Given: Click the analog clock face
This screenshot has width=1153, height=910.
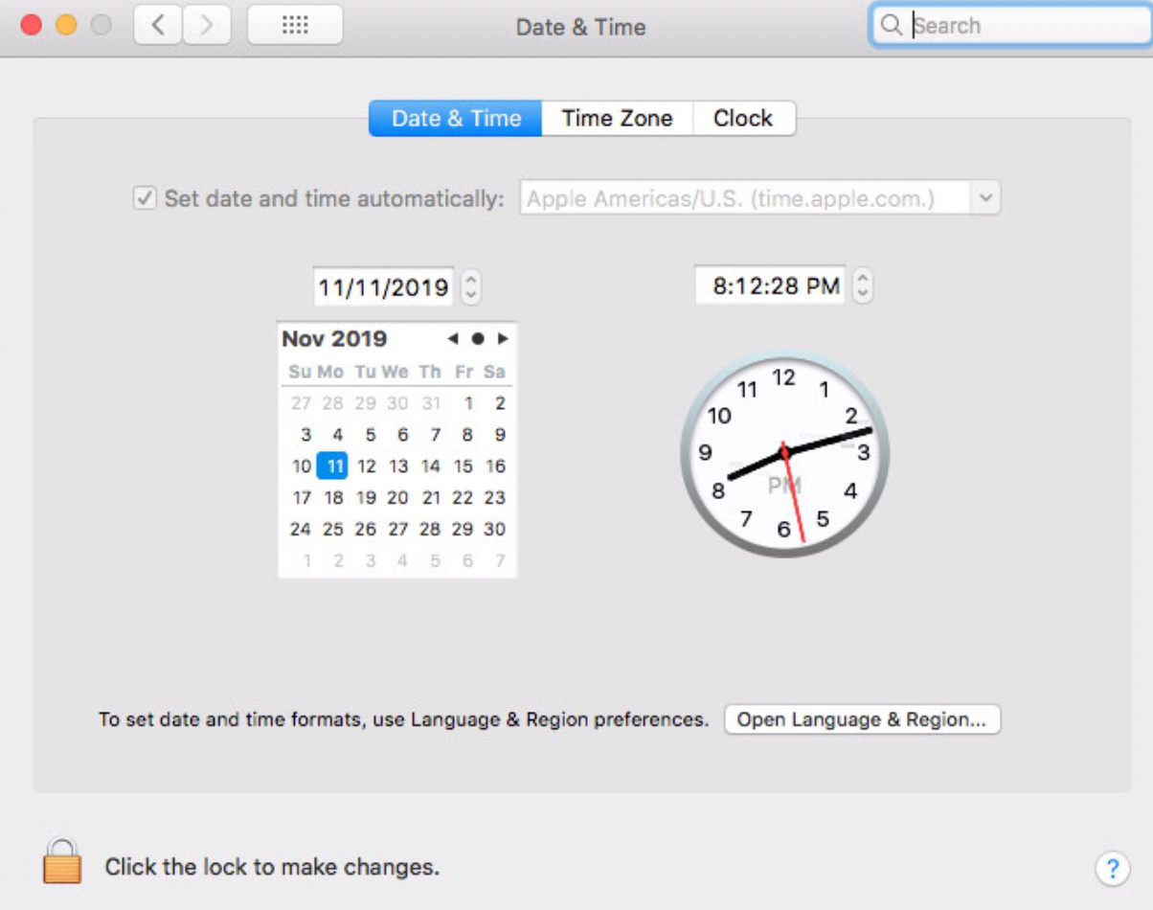Looking at the screenshot, I should tap(784, 453).
